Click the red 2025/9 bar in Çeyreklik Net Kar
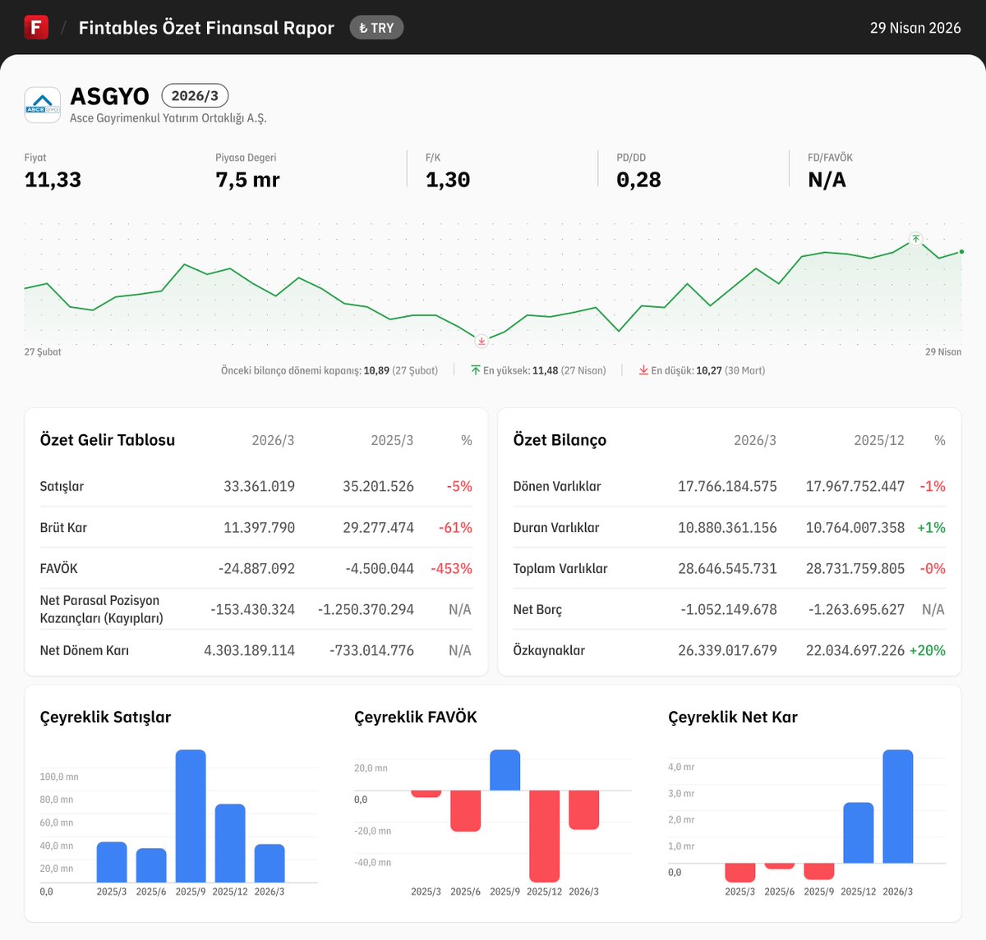Image resolution: width=986 pixels, height=940 pixels. [819, 872]
